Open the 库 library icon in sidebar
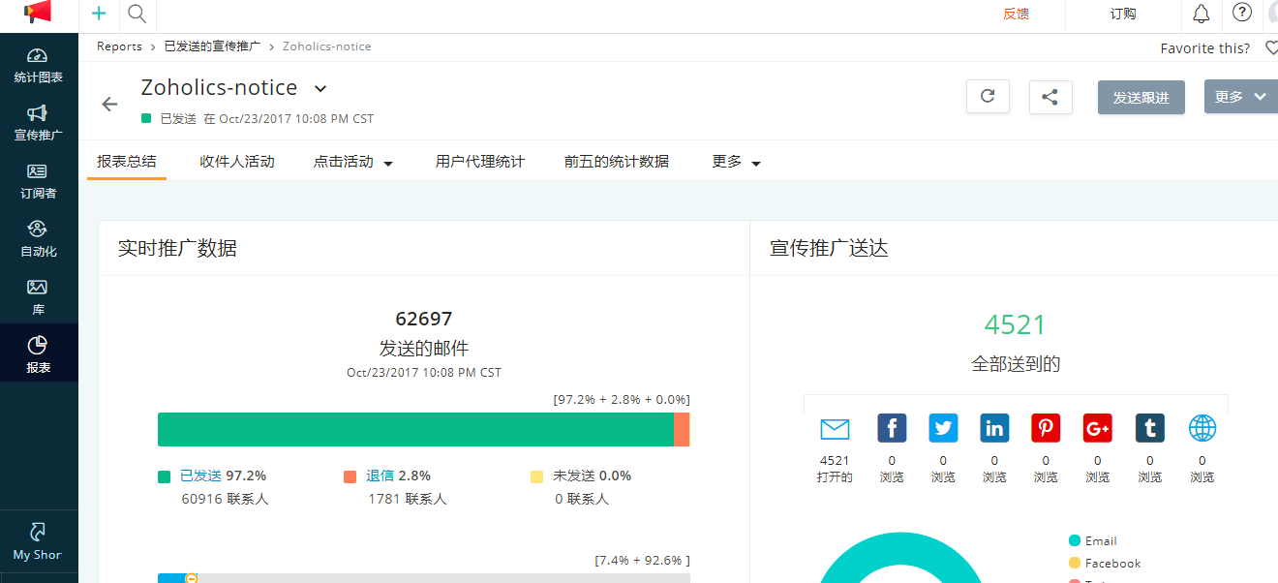 coord(38,296)
